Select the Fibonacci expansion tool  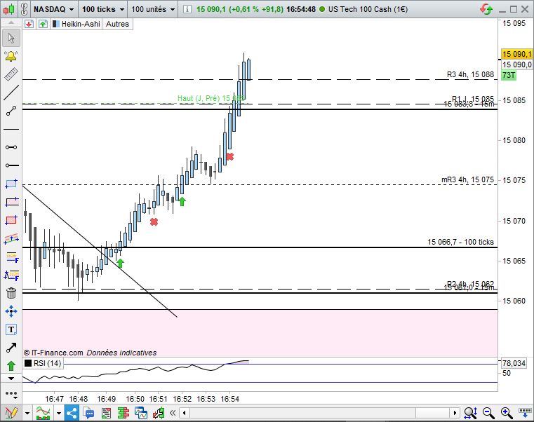11,275
